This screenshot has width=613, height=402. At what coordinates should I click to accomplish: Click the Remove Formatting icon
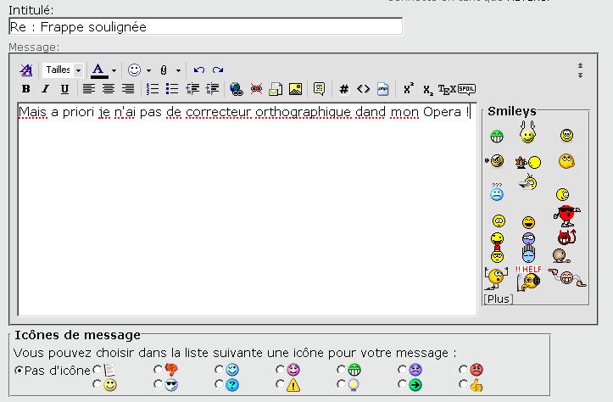[26, 70]
